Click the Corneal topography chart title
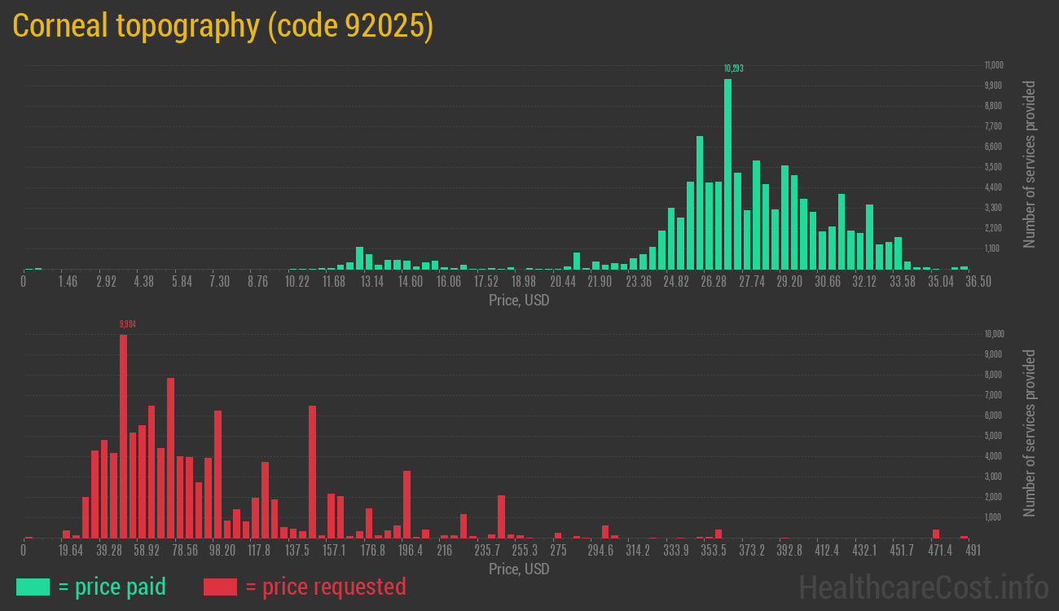 222,26
